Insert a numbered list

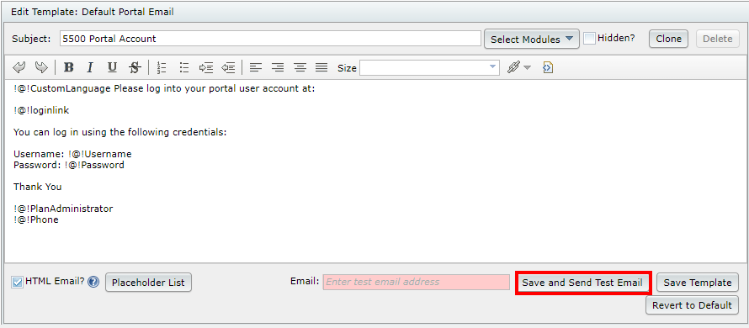click(x=162, y=68)
